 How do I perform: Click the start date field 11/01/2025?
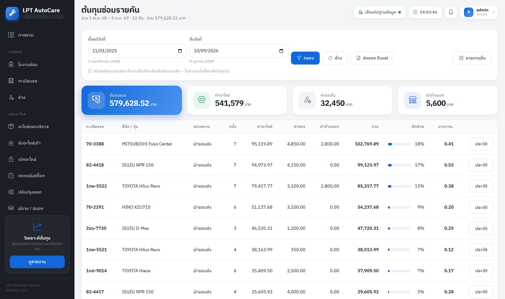[x=137, y=51]
